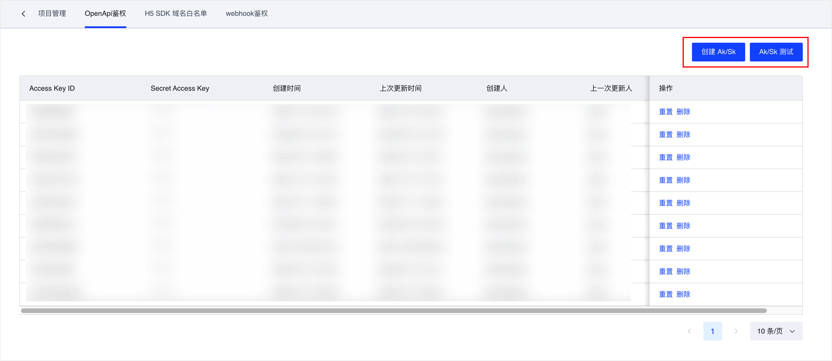
Task: Click 重置 in the third table row
Action: [666, 157]
